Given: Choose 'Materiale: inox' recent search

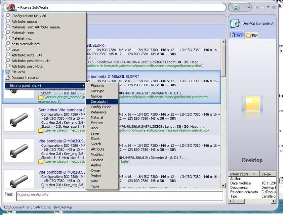Looking at the screenshot, I should pos(23,33).
